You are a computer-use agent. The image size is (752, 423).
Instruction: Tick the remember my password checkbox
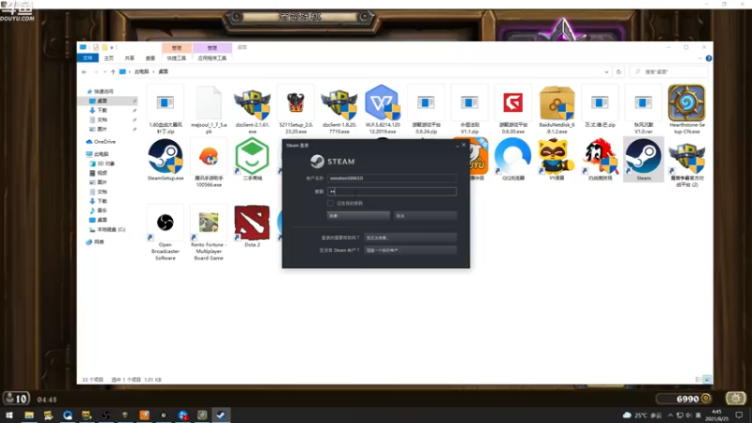coord(331,203)
